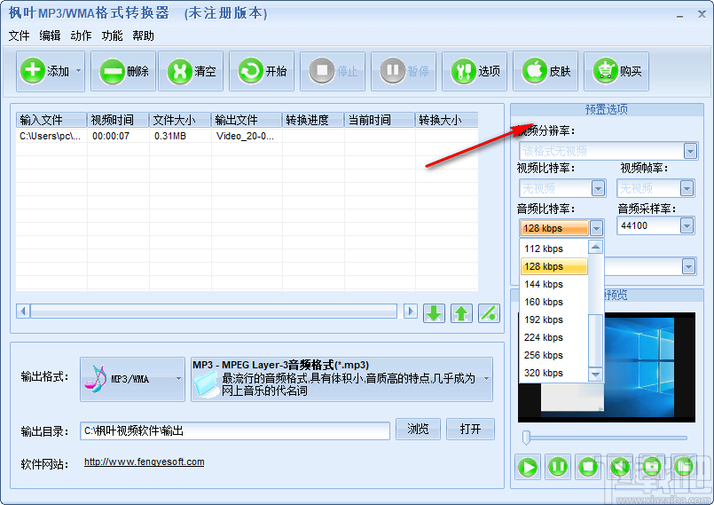Click the 删除 (Delete) toolbar button
This screenshot has height=505, width=714.
coord(123,71)
